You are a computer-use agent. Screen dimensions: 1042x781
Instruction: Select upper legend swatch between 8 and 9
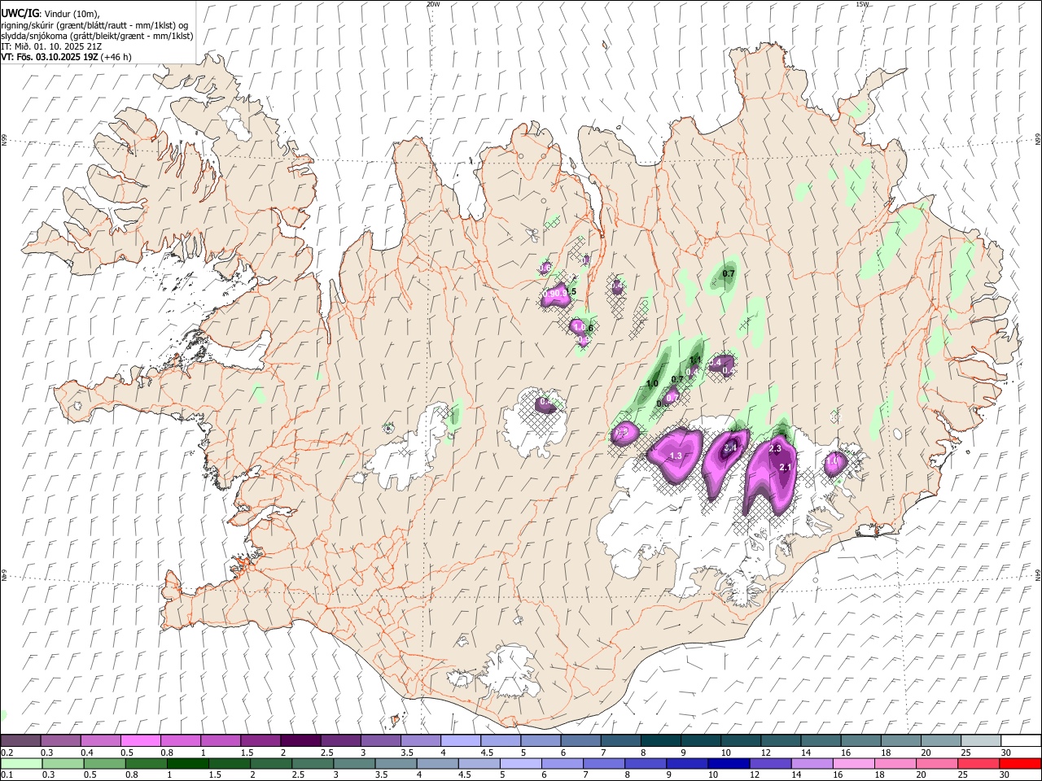660,740
